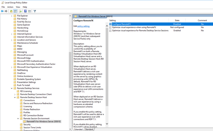Open the Action menu
Image resolution: width=213 pixels, height=131 pixels.
[10, 7]
